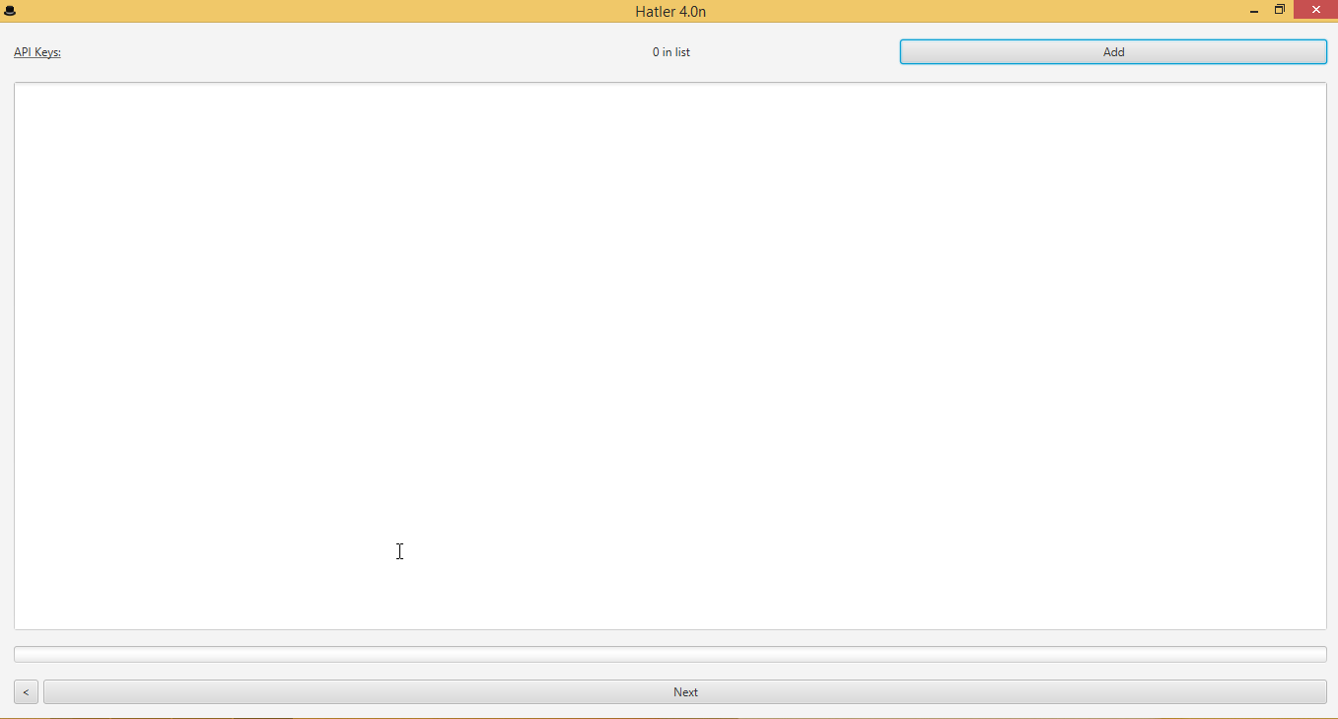
Task: Click inside the empty API keys list box
Action: (670, 356)
